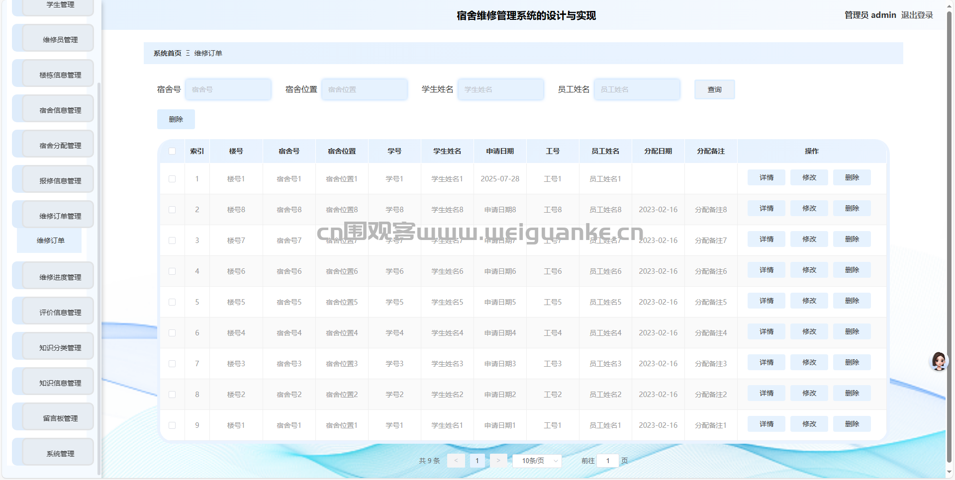The height and width of the screenshot is (480, 955).
Task: Click the 员工姓名6 cell
Action: [605, 271]
